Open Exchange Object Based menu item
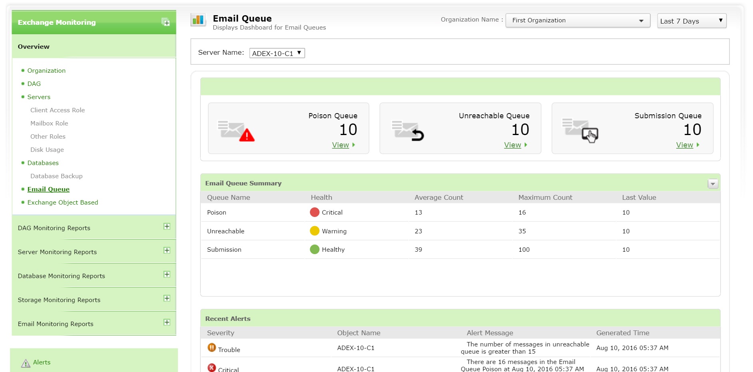Image resolution: width=753 pixels, height=372 pixels. [x=62, y=203]
